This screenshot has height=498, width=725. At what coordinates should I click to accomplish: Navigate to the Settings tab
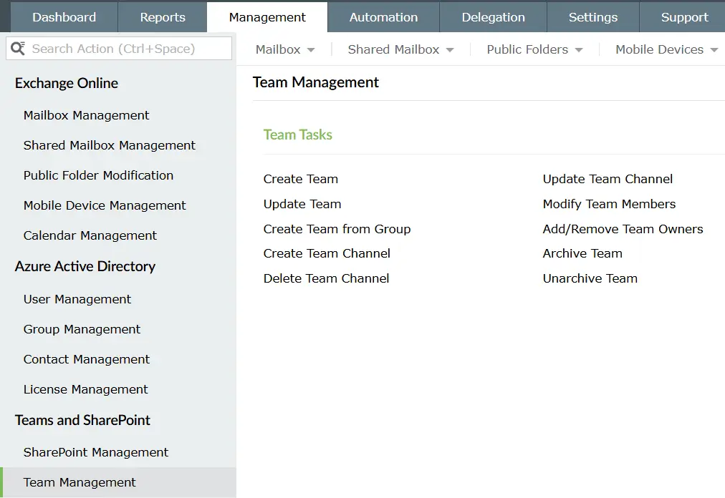(592, 16)
